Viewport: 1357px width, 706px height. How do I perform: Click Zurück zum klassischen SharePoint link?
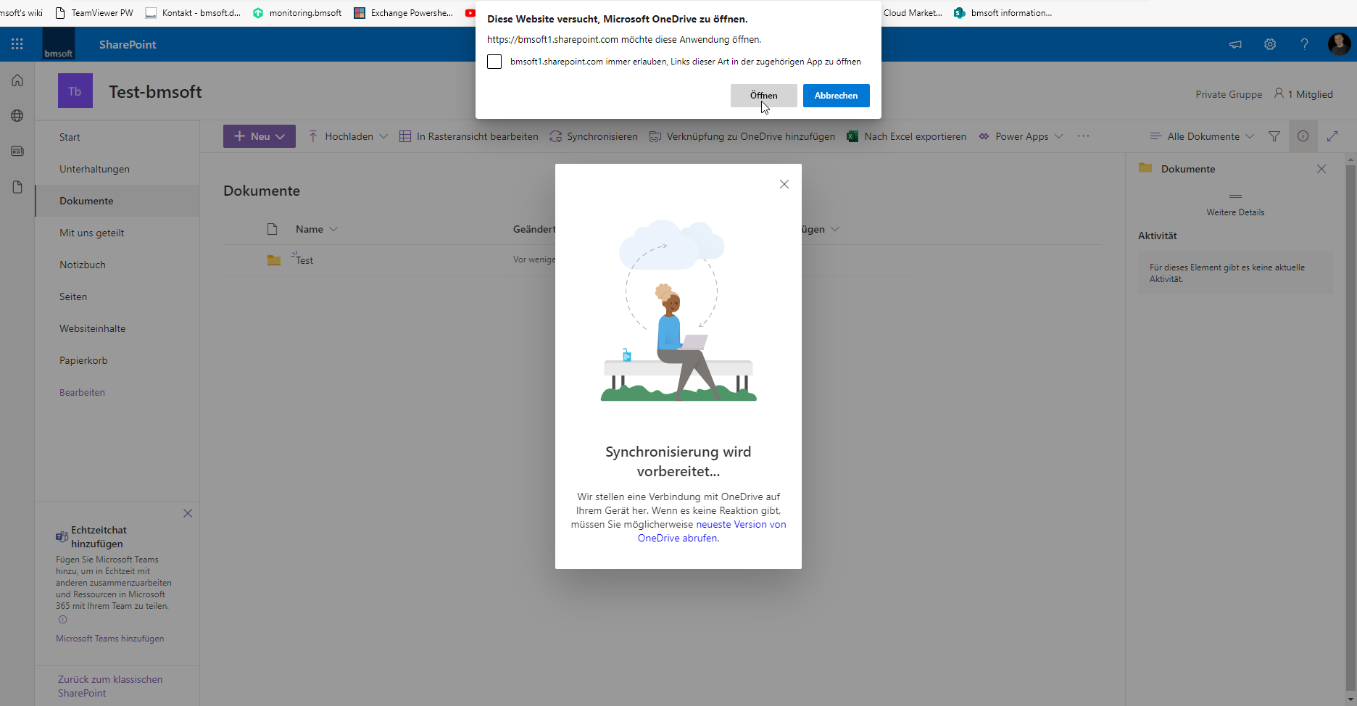[x=110, y=686]
